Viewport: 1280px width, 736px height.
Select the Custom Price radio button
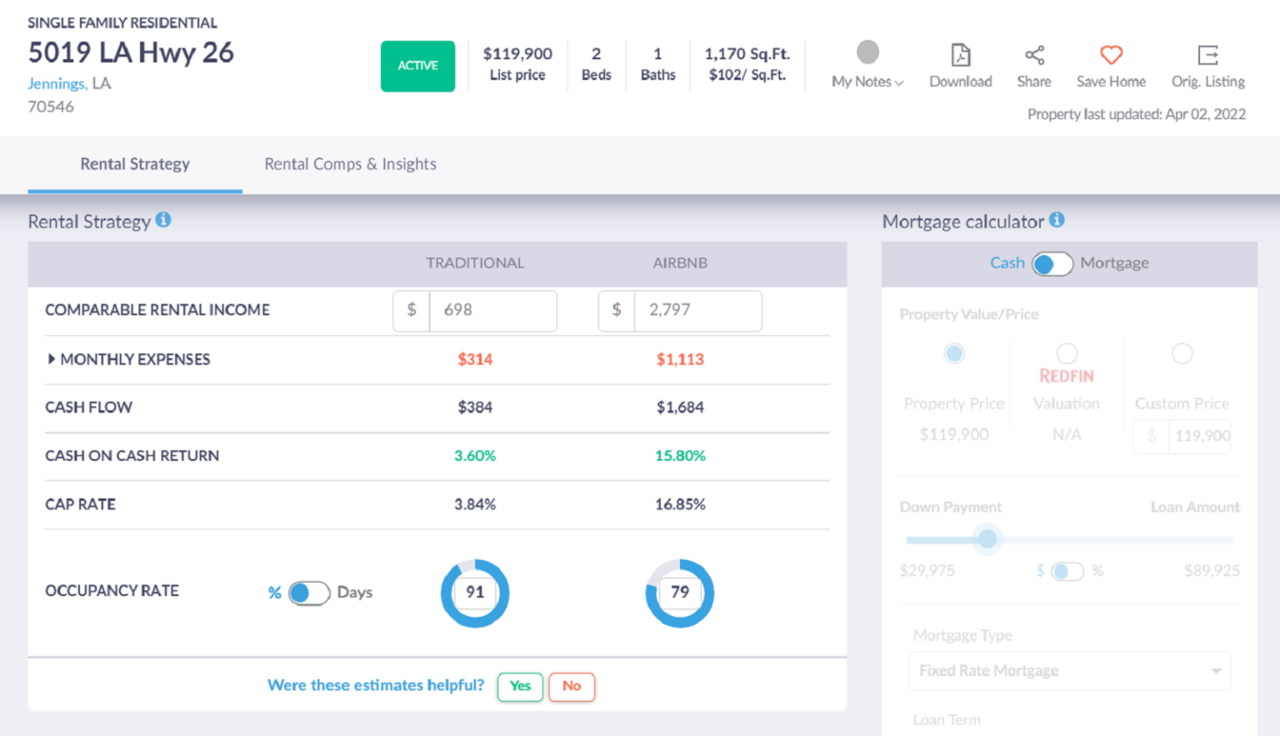(1182, 353)
